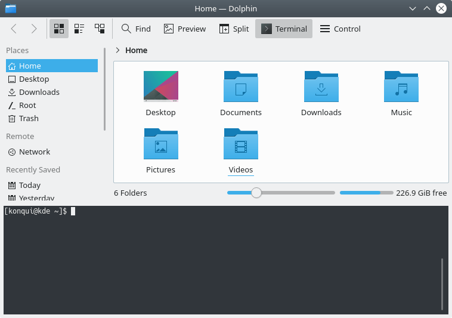
Task: Switch to Icons view mode
Action: tap(59, 29)
